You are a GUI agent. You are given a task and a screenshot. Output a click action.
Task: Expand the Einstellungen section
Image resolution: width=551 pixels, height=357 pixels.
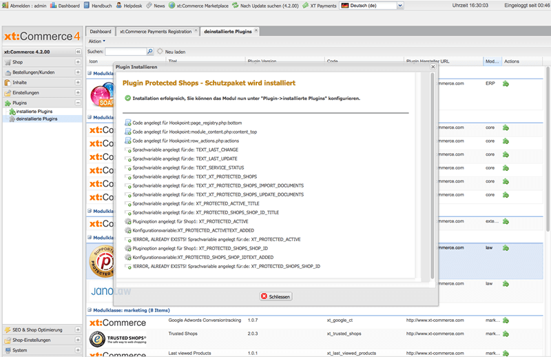tap(78, 92)
